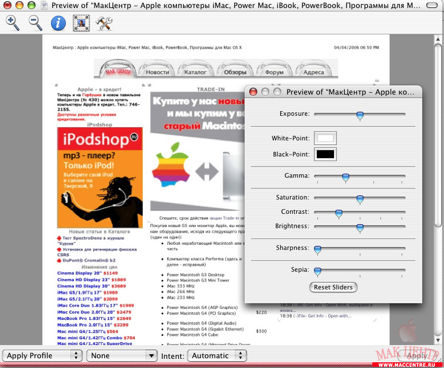This screenshot has height=368, width=444.
Task: Click the Reset Sliders button
Action: [x=333, y=287]
